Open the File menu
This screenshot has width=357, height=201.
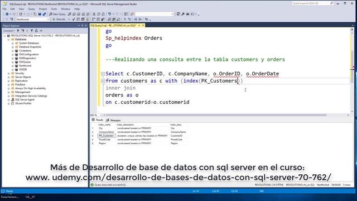(x=4, y=9)
